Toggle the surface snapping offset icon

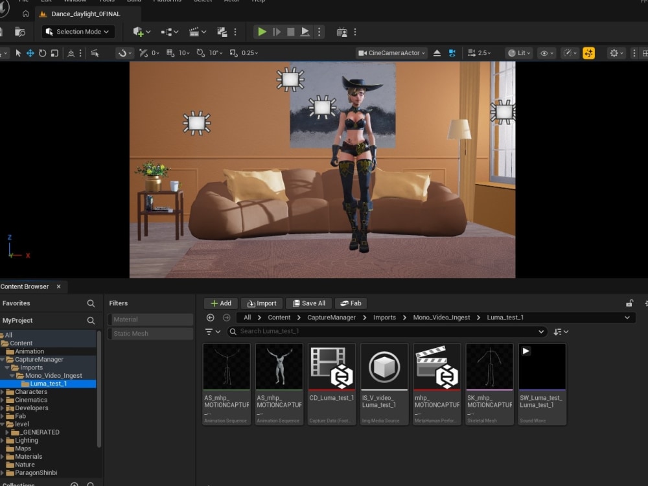pyautogui.click(x=143, y=53)
